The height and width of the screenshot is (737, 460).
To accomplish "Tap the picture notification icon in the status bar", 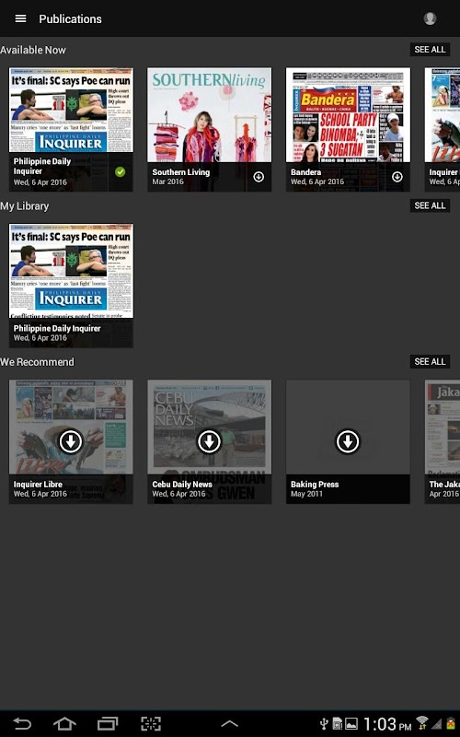I will tap(351, 724).
